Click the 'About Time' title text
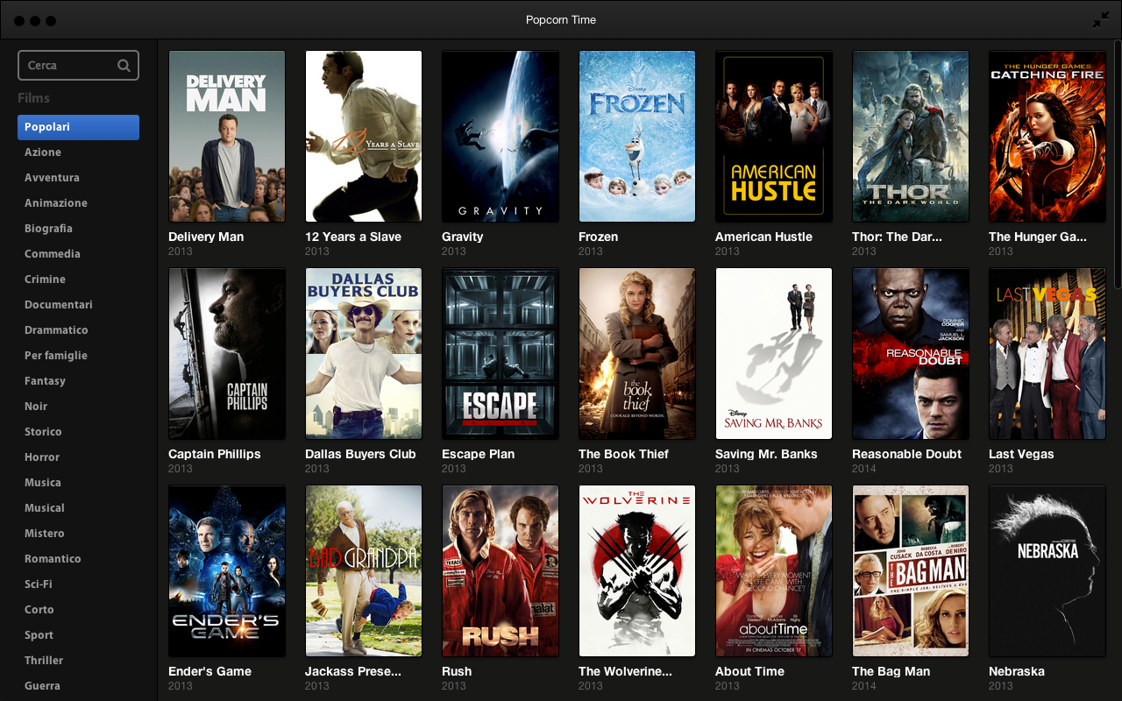Viewport: 1122px width, 701px height. tap(749, 671)
